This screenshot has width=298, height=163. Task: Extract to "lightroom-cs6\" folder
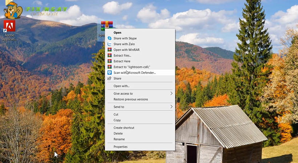[140, 67]
